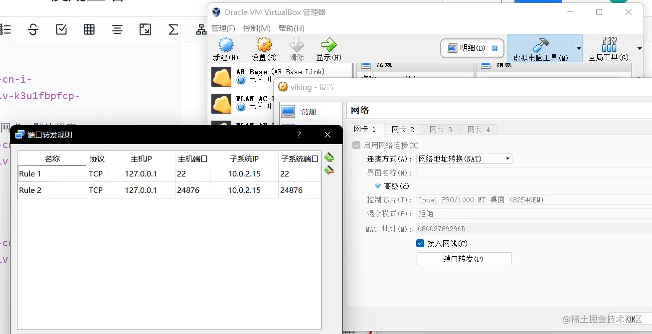This screenshot has height=334, width=652.
Task: Open Global Tools (全局工具) icon
Action: tap(609, 45)
